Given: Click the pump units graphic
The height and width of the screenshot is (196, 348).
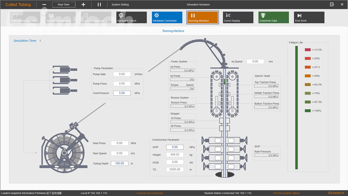Looking at the screenshot, I should pos(65,80).
